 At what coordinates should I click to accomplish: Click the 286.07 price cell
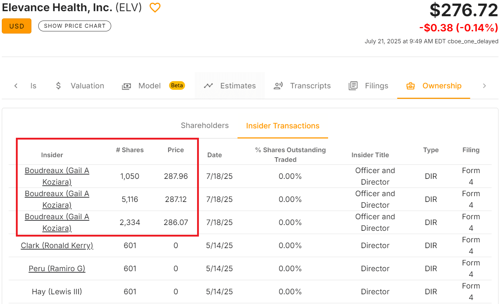point(176,223)
